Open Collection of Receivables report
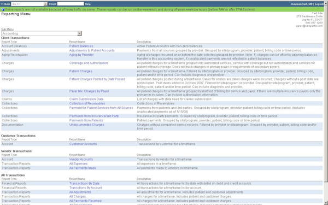Screen dimensions: 328x205 click(87, 103)
